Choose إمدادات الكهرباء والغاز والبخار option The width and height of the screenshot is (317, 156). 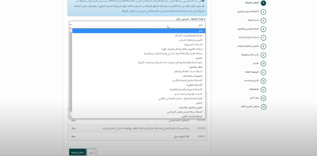point(139,49)
